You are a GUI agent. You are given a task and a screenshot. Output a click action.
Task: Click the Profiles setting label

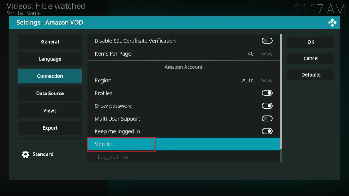[103, 93]
